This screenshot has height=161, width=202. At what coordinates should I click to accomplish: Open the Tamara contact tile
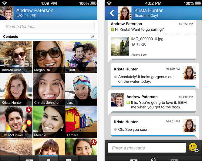coord(81,122)
